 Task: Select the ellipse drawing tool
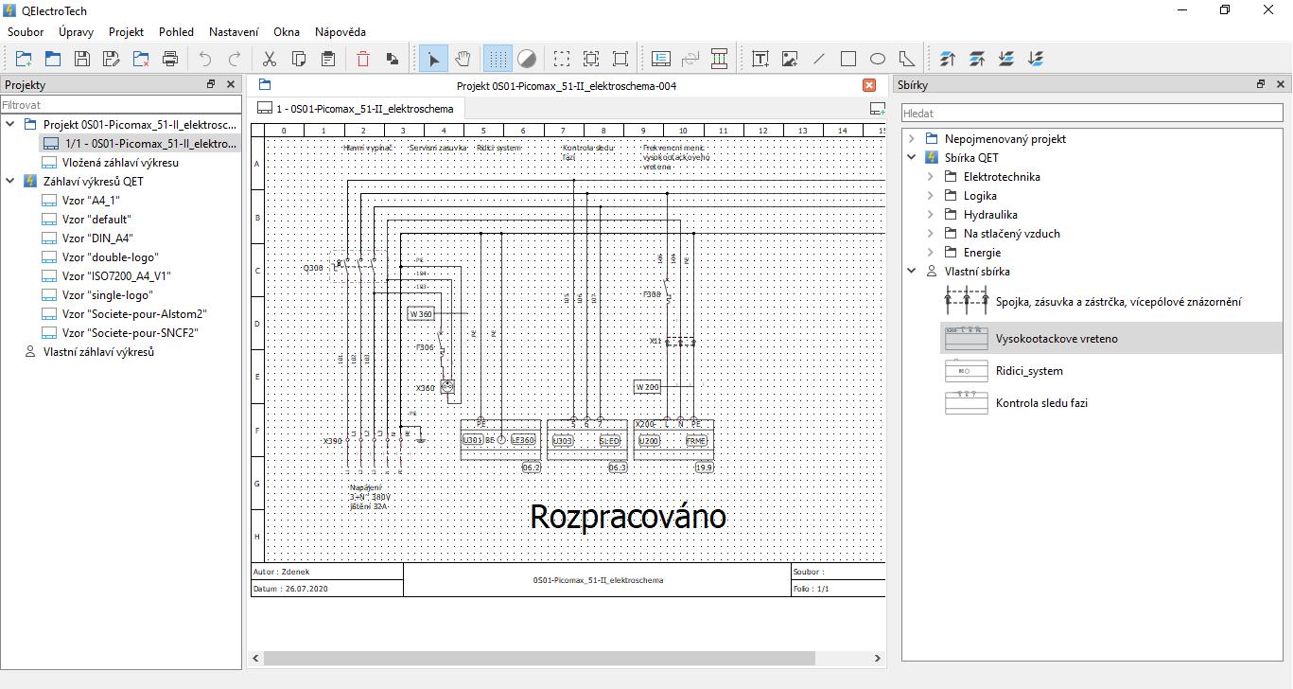[x=878, y=59]
